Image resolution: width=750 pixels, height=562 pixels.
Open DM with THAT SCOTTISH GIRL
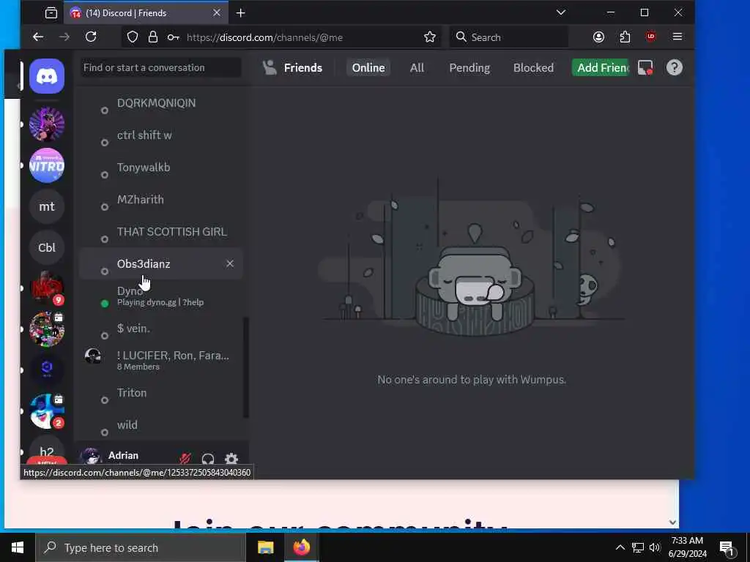161,232
